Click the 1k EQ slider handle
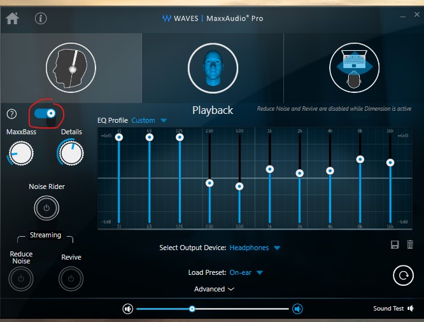This screenshot has width=424, height=322. click(269, 169)
